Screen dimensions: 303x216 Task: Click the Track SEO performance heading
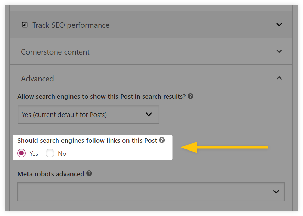click(71, 25)
